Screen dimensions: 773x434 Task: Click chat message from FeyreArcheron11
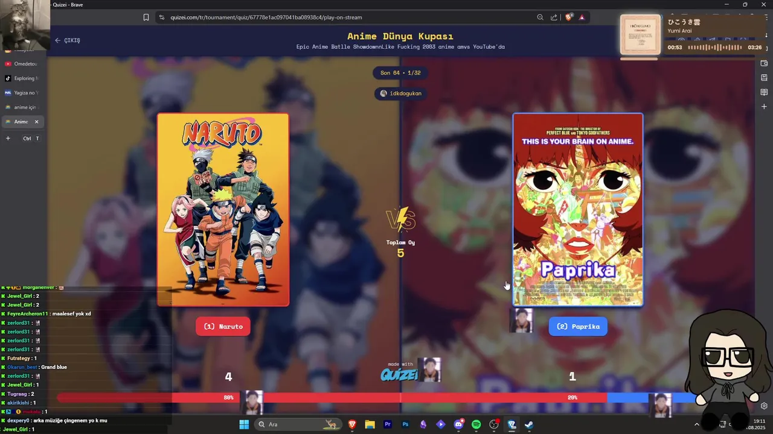[47, 313]
